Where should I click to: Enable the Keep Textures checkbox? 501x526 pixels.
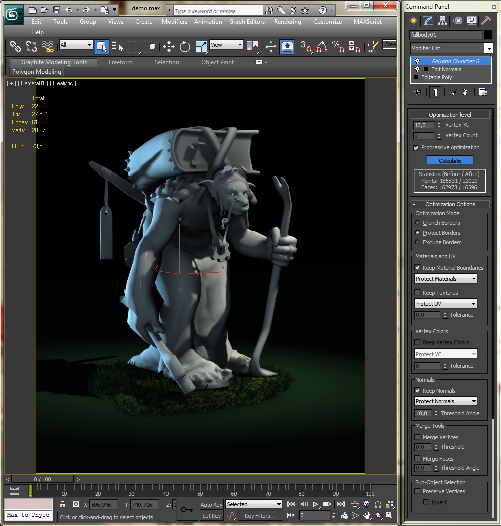tap(417, 293)
